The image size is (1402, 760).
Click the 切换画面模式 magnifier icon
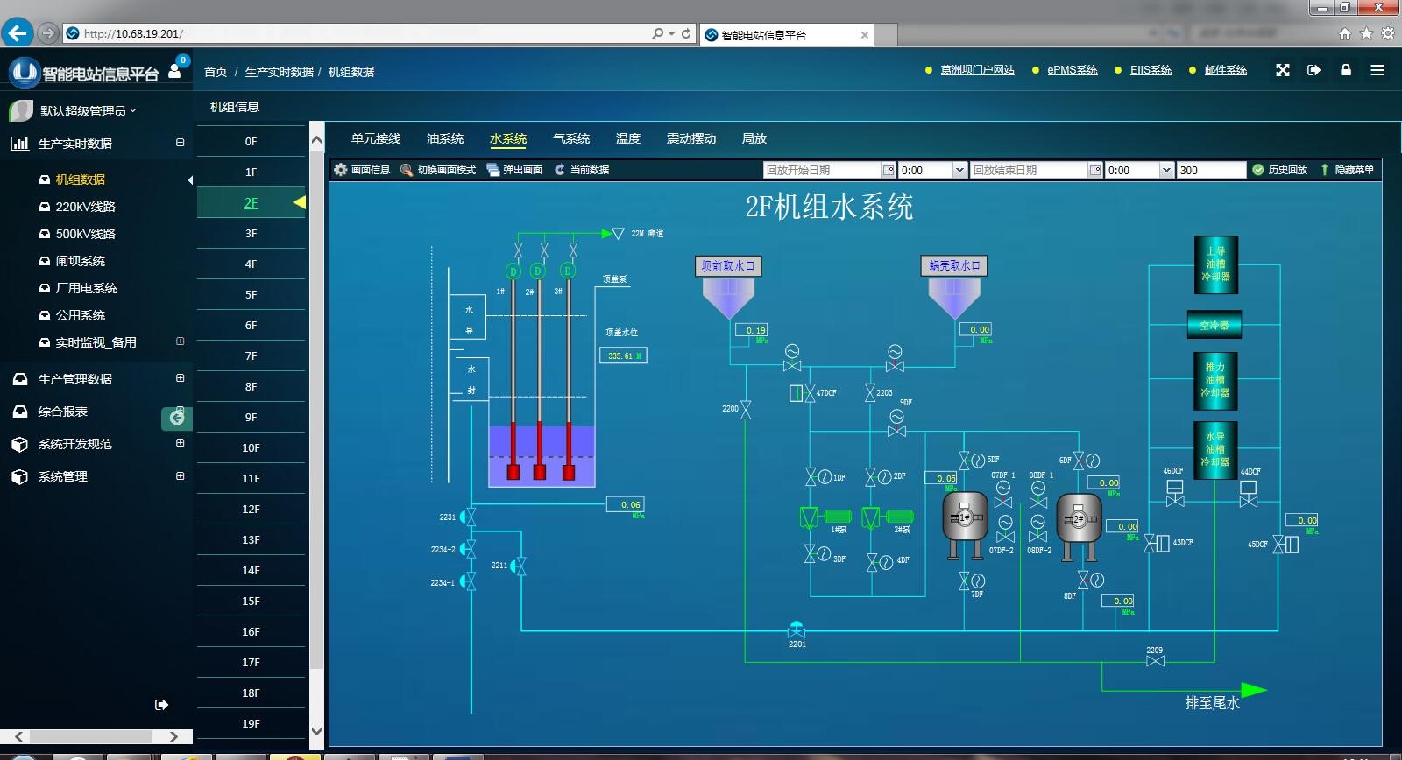click(407, 170)
